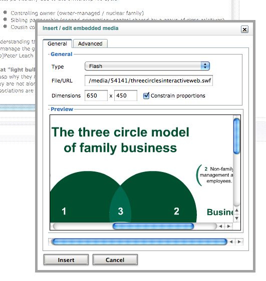Click circle number 3 in preview
This screenshot has width=266, height=281.
click(x=121, y=211)
